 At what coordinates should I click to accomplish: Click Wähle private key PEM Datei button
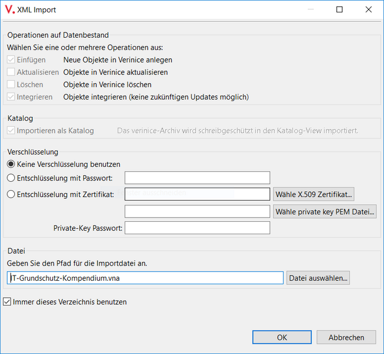[x=325, y=211]
